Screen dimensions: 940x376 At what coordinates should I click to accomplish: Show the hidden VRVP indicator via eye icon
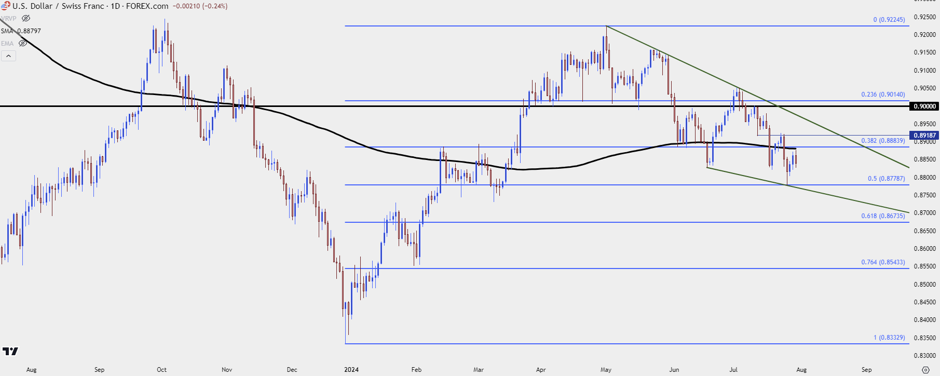click(26, 18)
